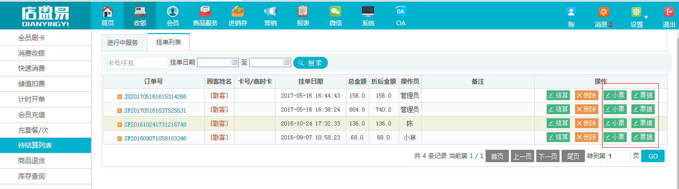Click 结算 for order SF201705161637525631
The image size is (679, 189).
pos(559,109)
